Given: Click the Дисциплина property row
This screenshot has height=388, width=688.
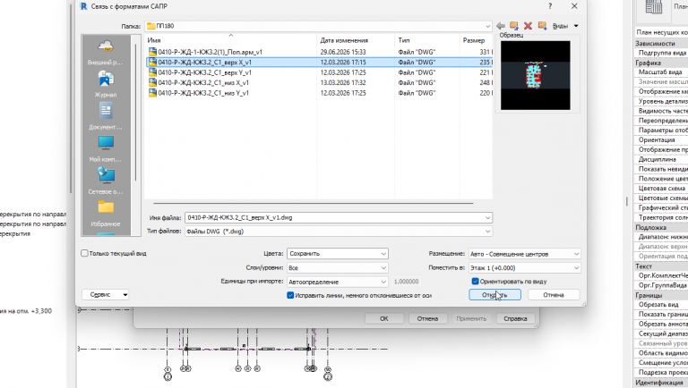Looking at the screenshot, I should point(661,159).
